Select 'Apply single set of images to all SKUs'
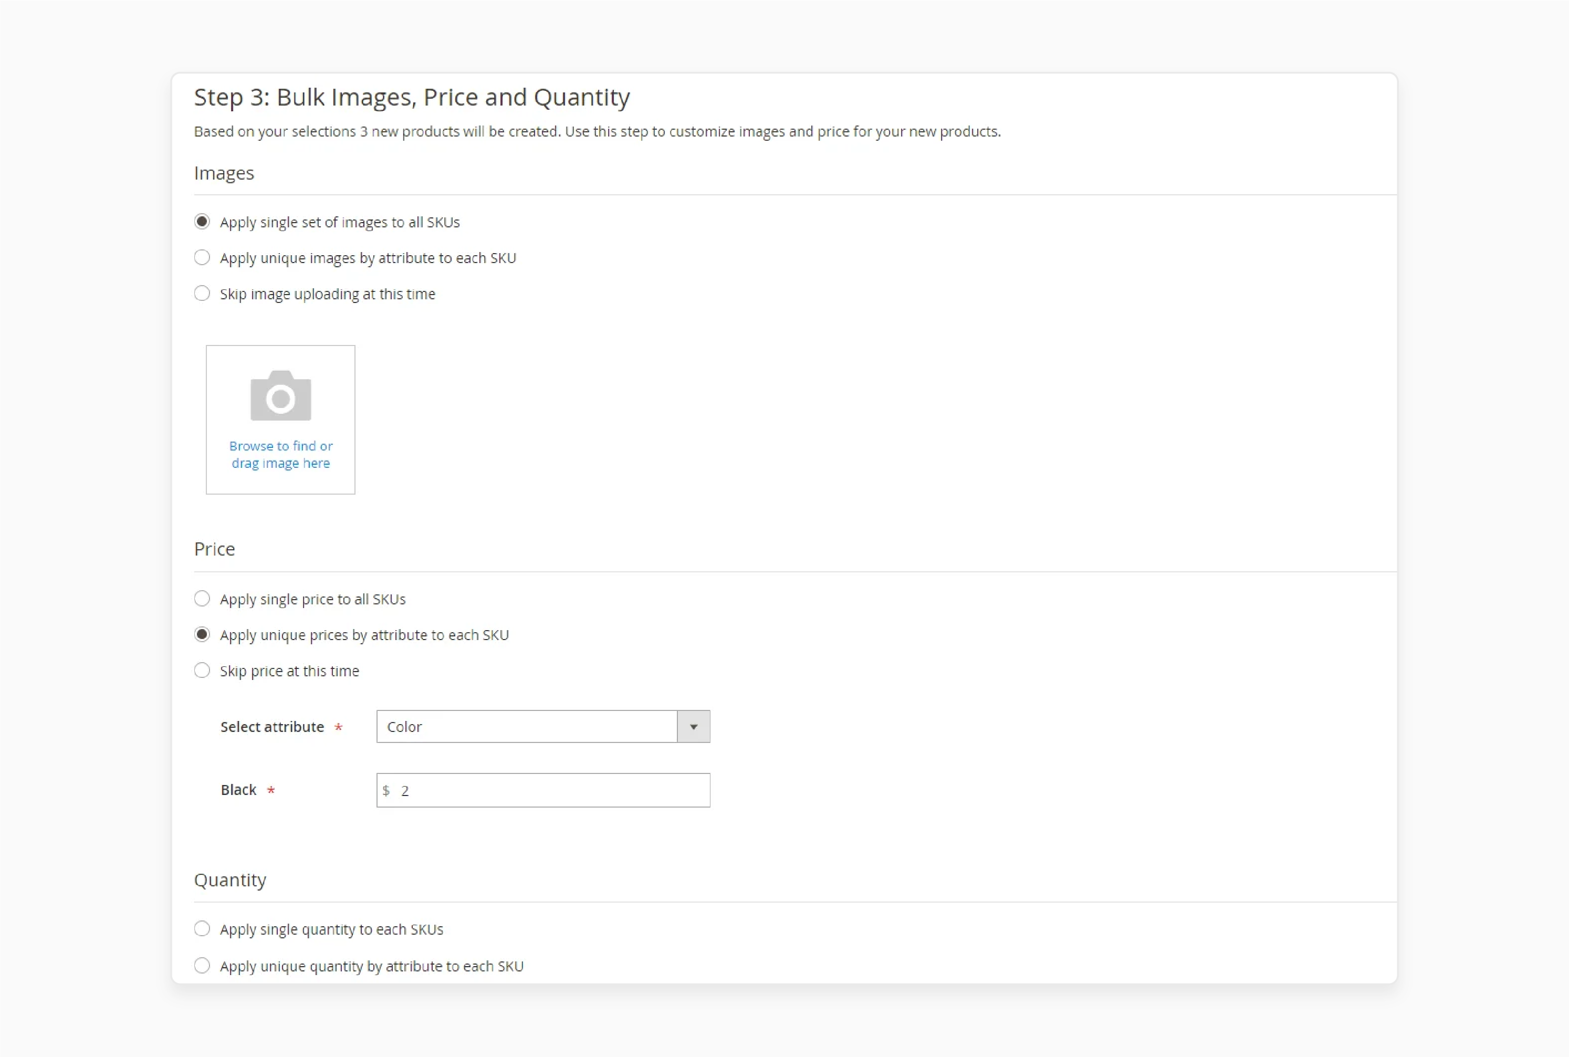This screenshot has width=1569, height=1057. point(202,222)
